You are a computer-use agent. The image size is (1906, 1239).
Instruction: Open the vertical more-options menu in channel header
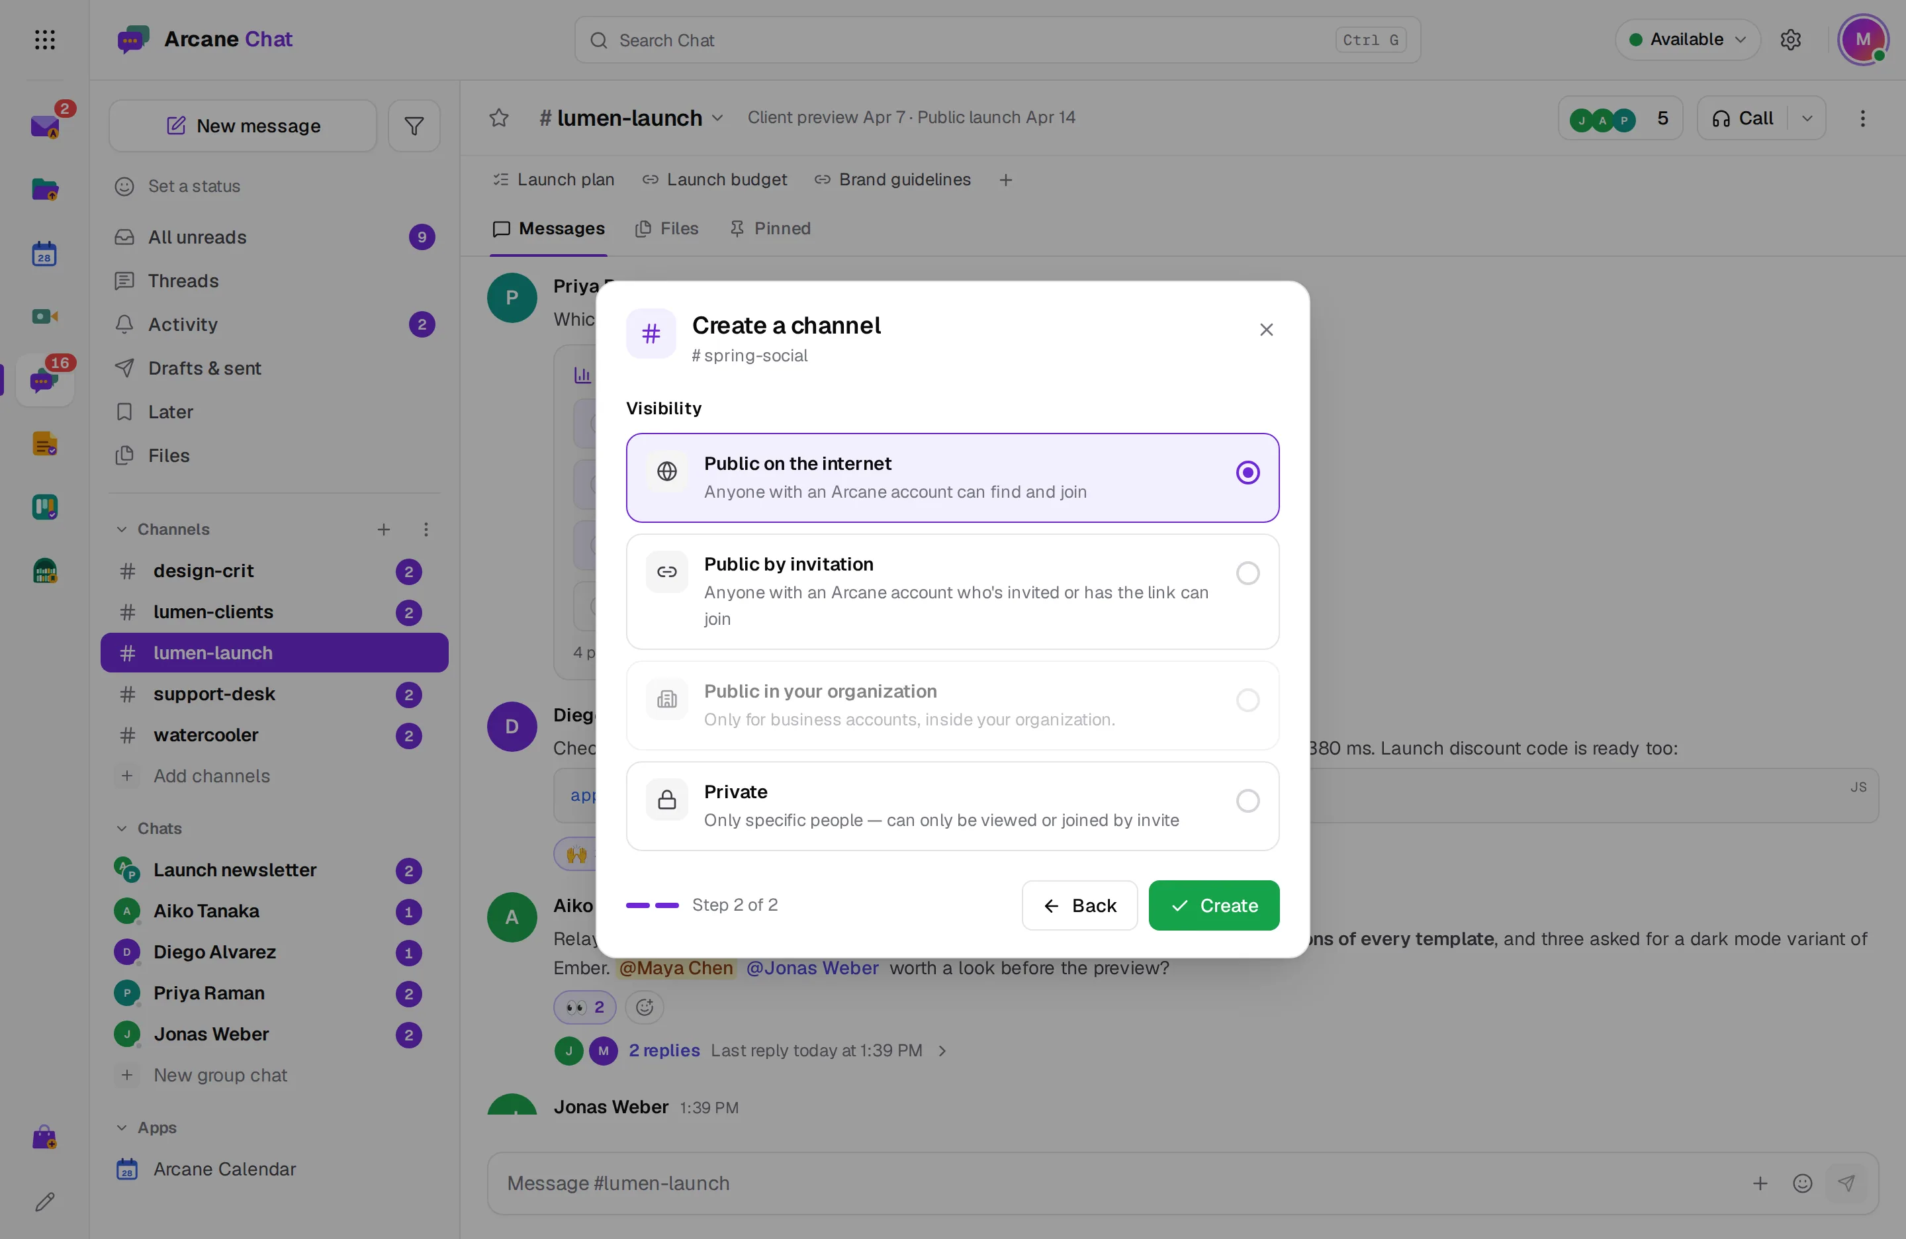point(1863,118)
